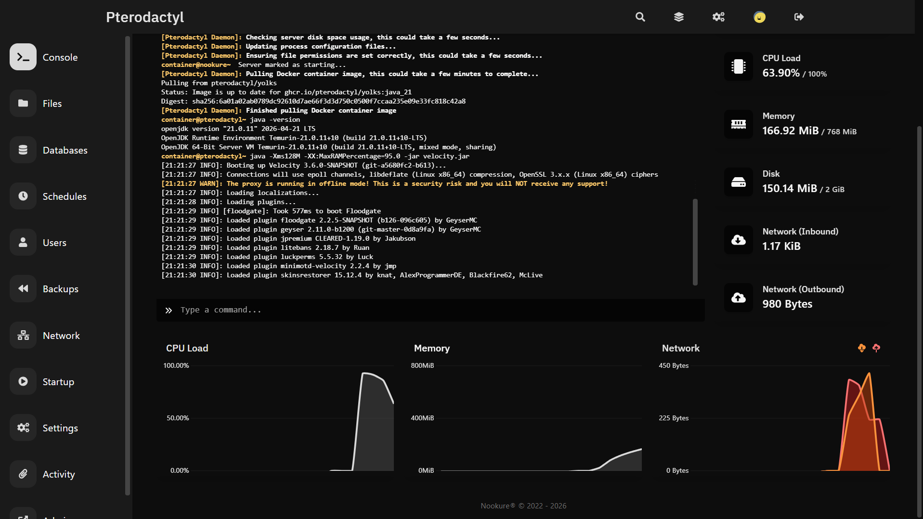Open the servers layers icon in header
923x519 pixels.
point(679,17)
